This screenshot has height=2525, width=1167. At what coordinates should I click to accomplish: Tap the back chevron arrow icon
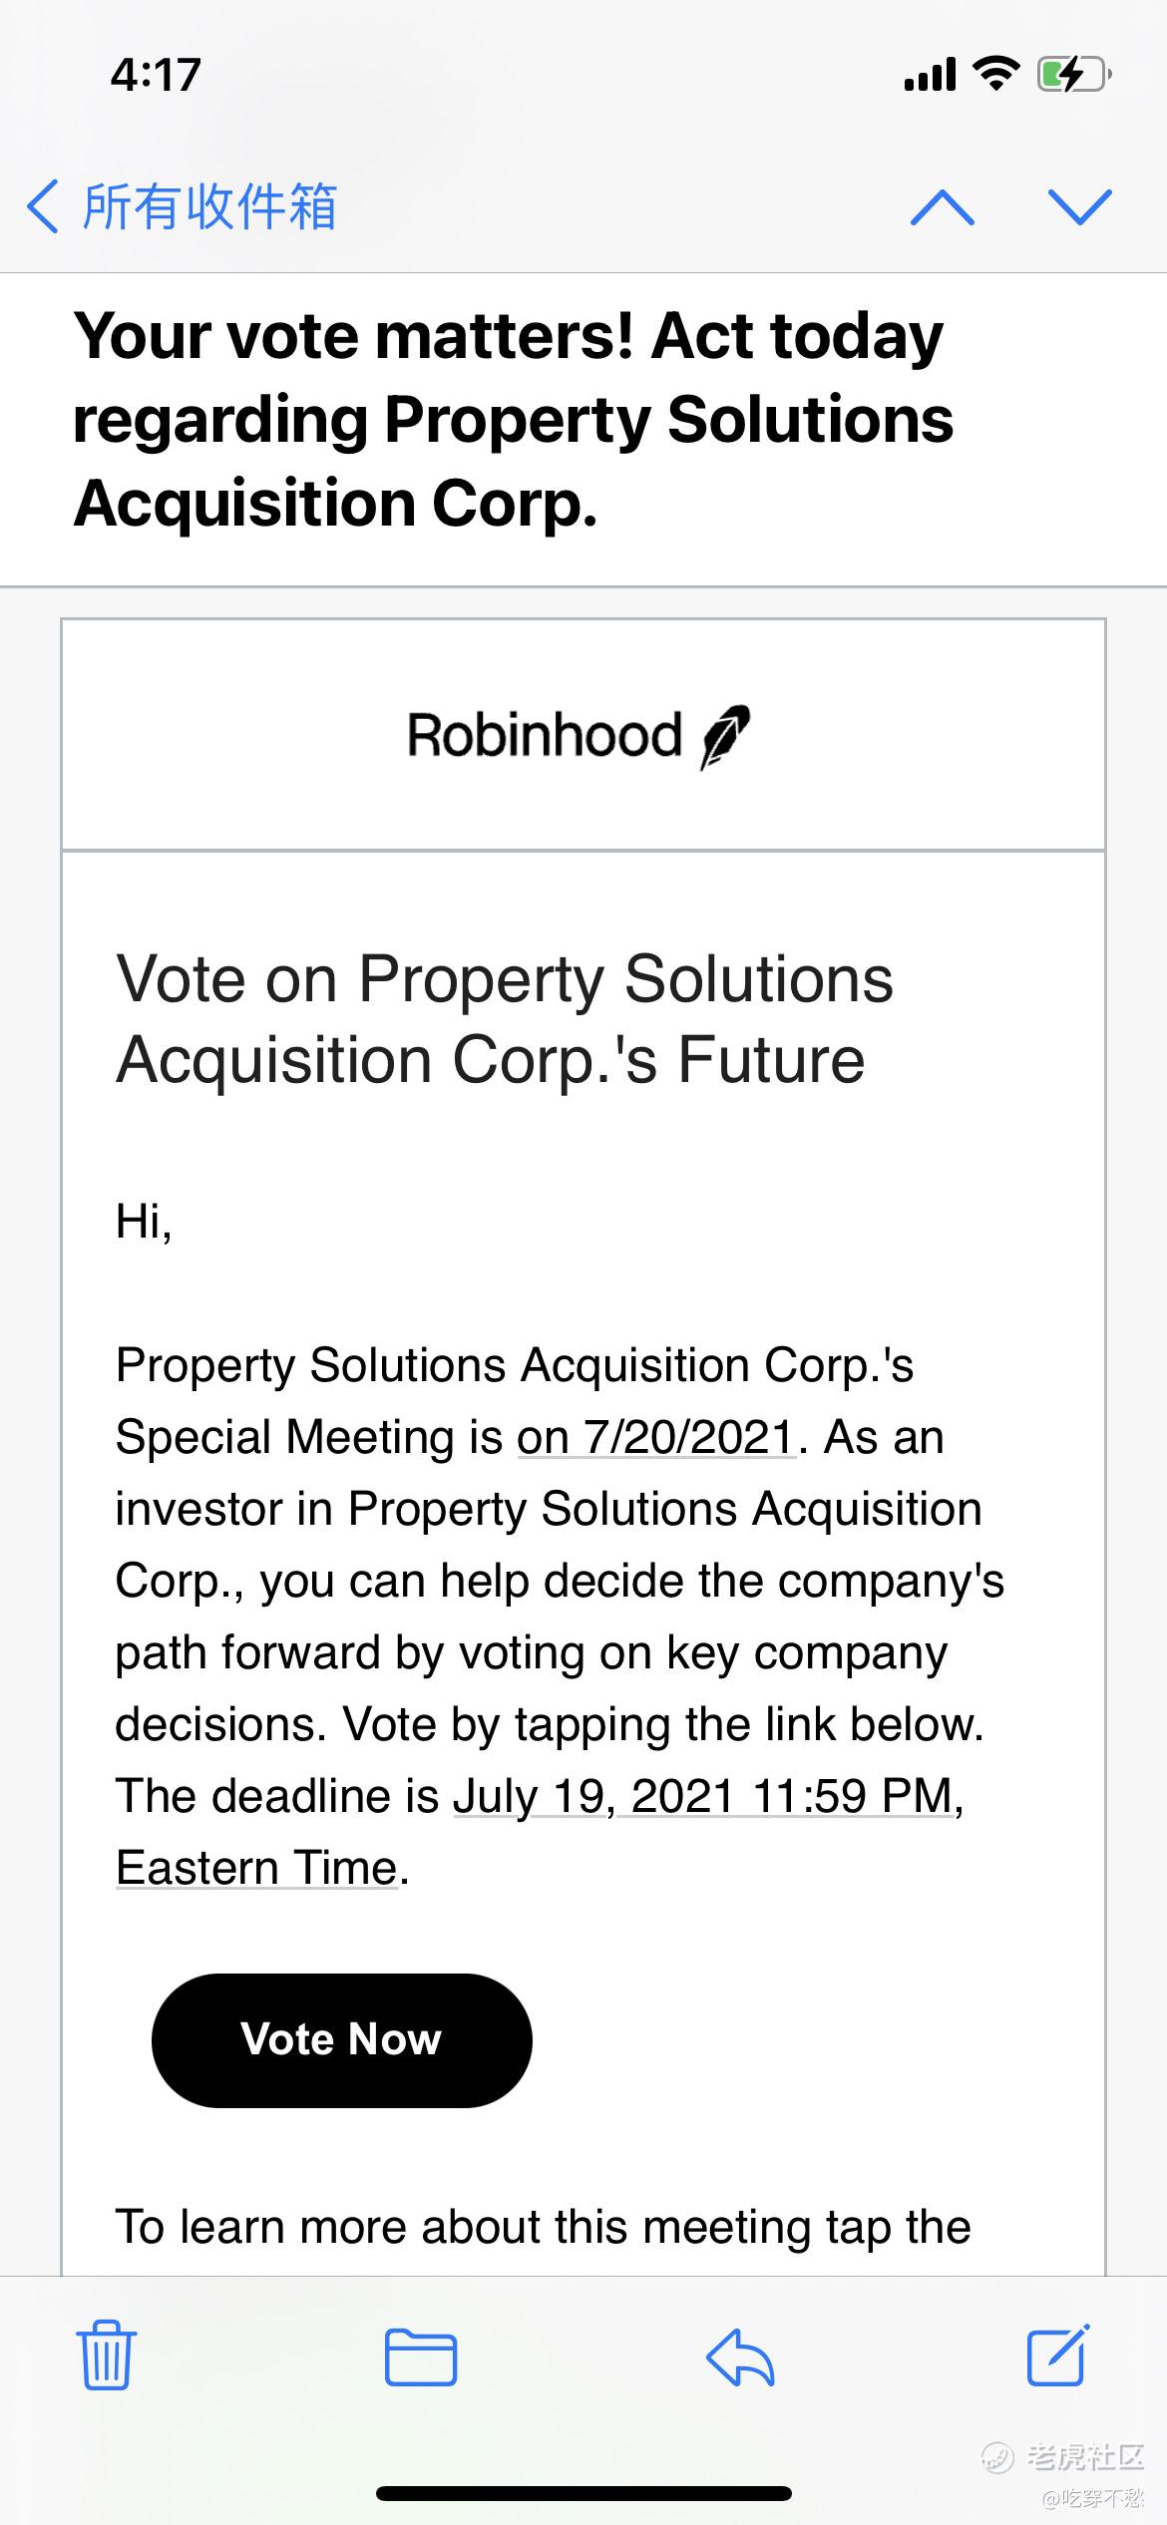tap(42, 207)
